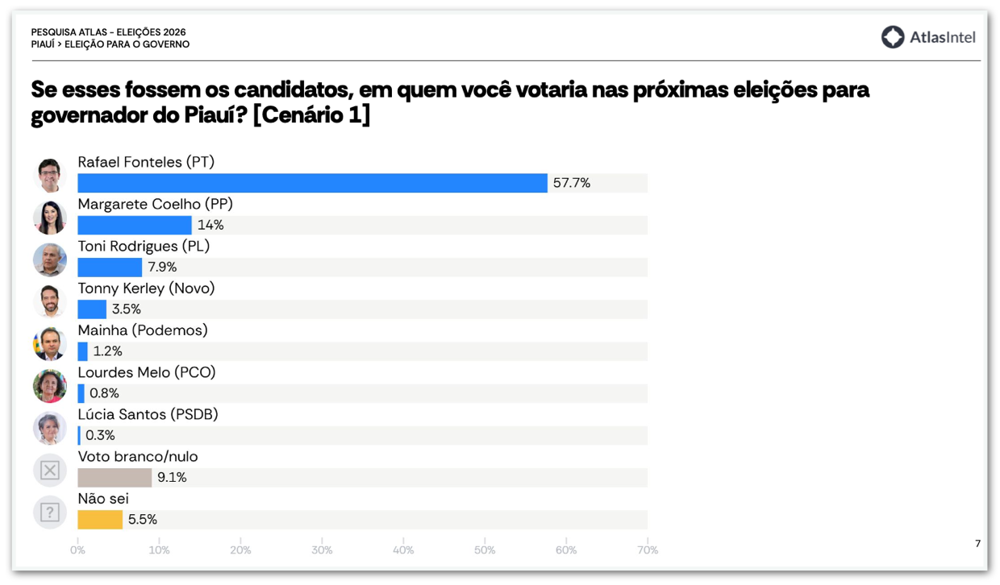Viewport: 1000px width, 585px height.
Task: Click Lúcia Santos candidate photo
Action: [x=50, y=428]
